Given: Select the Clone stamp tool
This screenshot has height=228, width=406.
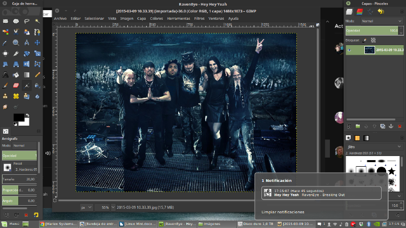Looking at the screenshot, I should pyautogui.click(x=5, y=96).
